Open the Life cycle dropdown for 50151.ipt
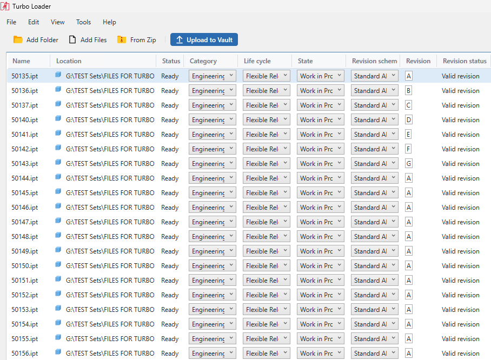491x360 pixels. point(267,280)
